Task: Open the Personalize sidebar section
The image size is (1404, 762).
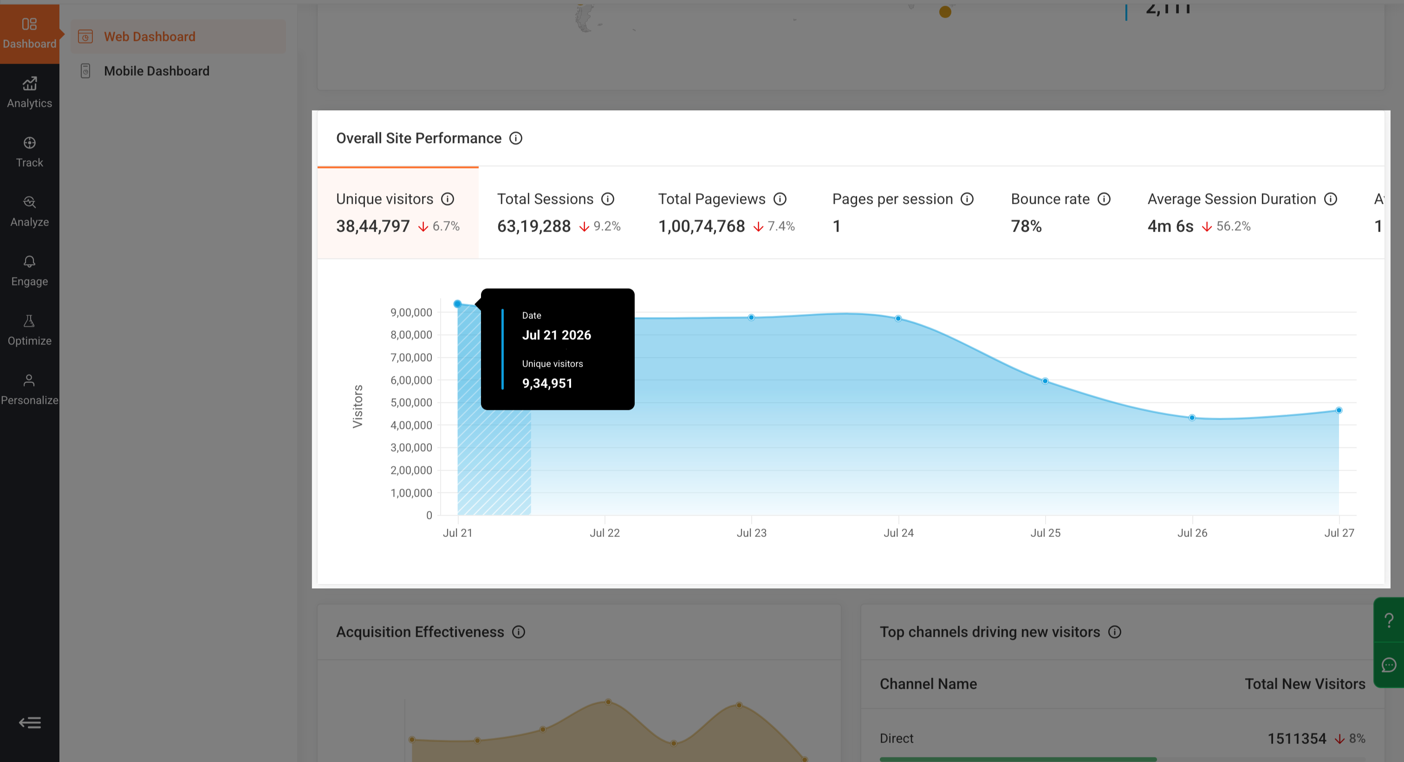Action: [x=29, y=389]
